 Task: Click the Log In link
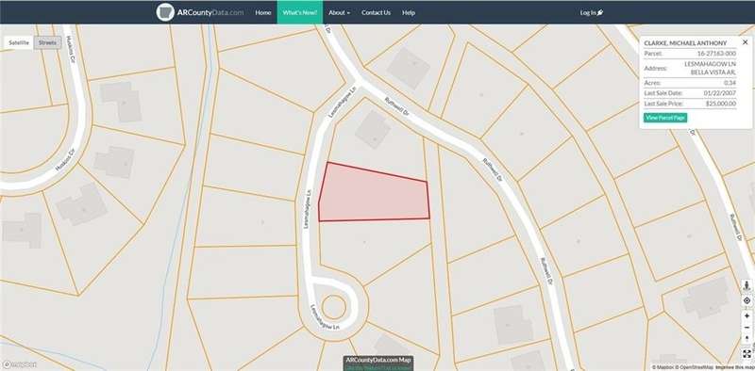click(x=592, y=12)
